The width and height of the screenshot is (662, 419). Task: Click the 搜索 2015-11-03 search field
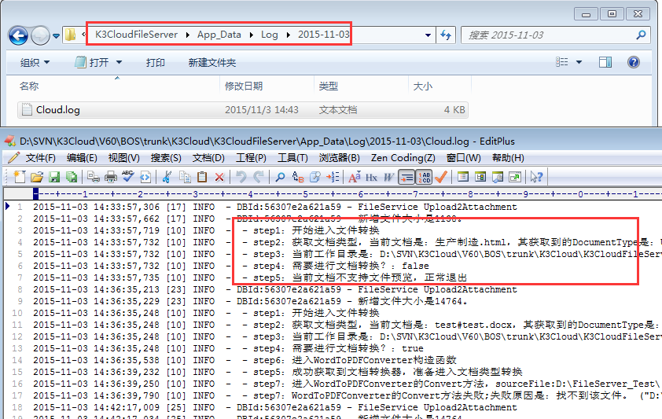click(550, 35)
